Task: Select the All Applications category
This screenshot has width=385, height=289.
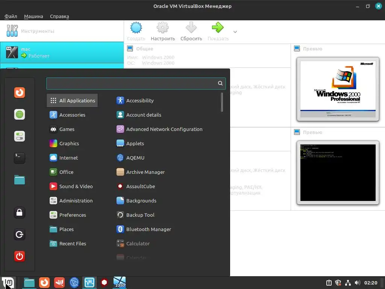Action: tap(72, 100)
